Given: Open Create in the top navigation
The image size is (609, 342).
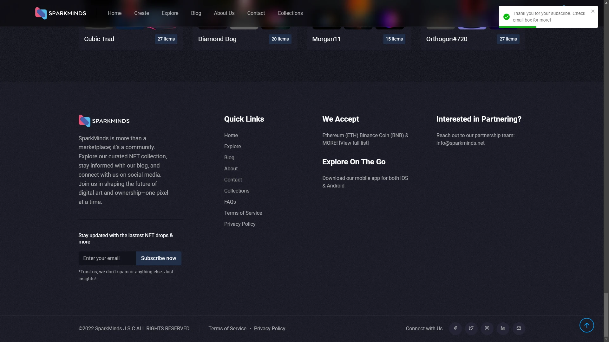Looking at the screenshot, I should (141, 13).
